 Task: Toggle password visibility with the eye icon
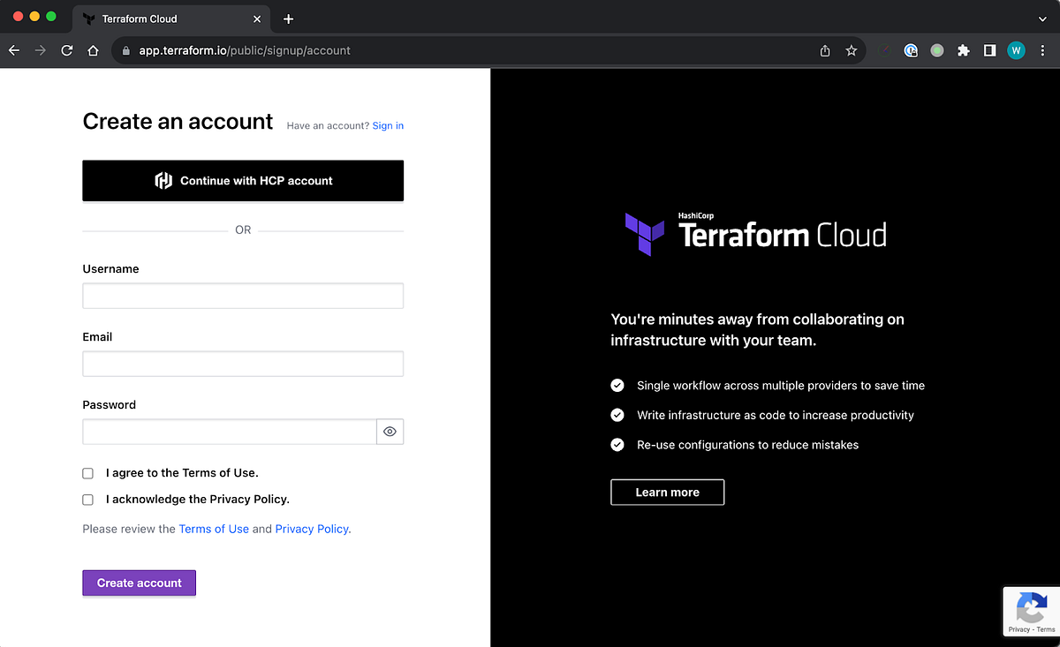pos(390,432)
